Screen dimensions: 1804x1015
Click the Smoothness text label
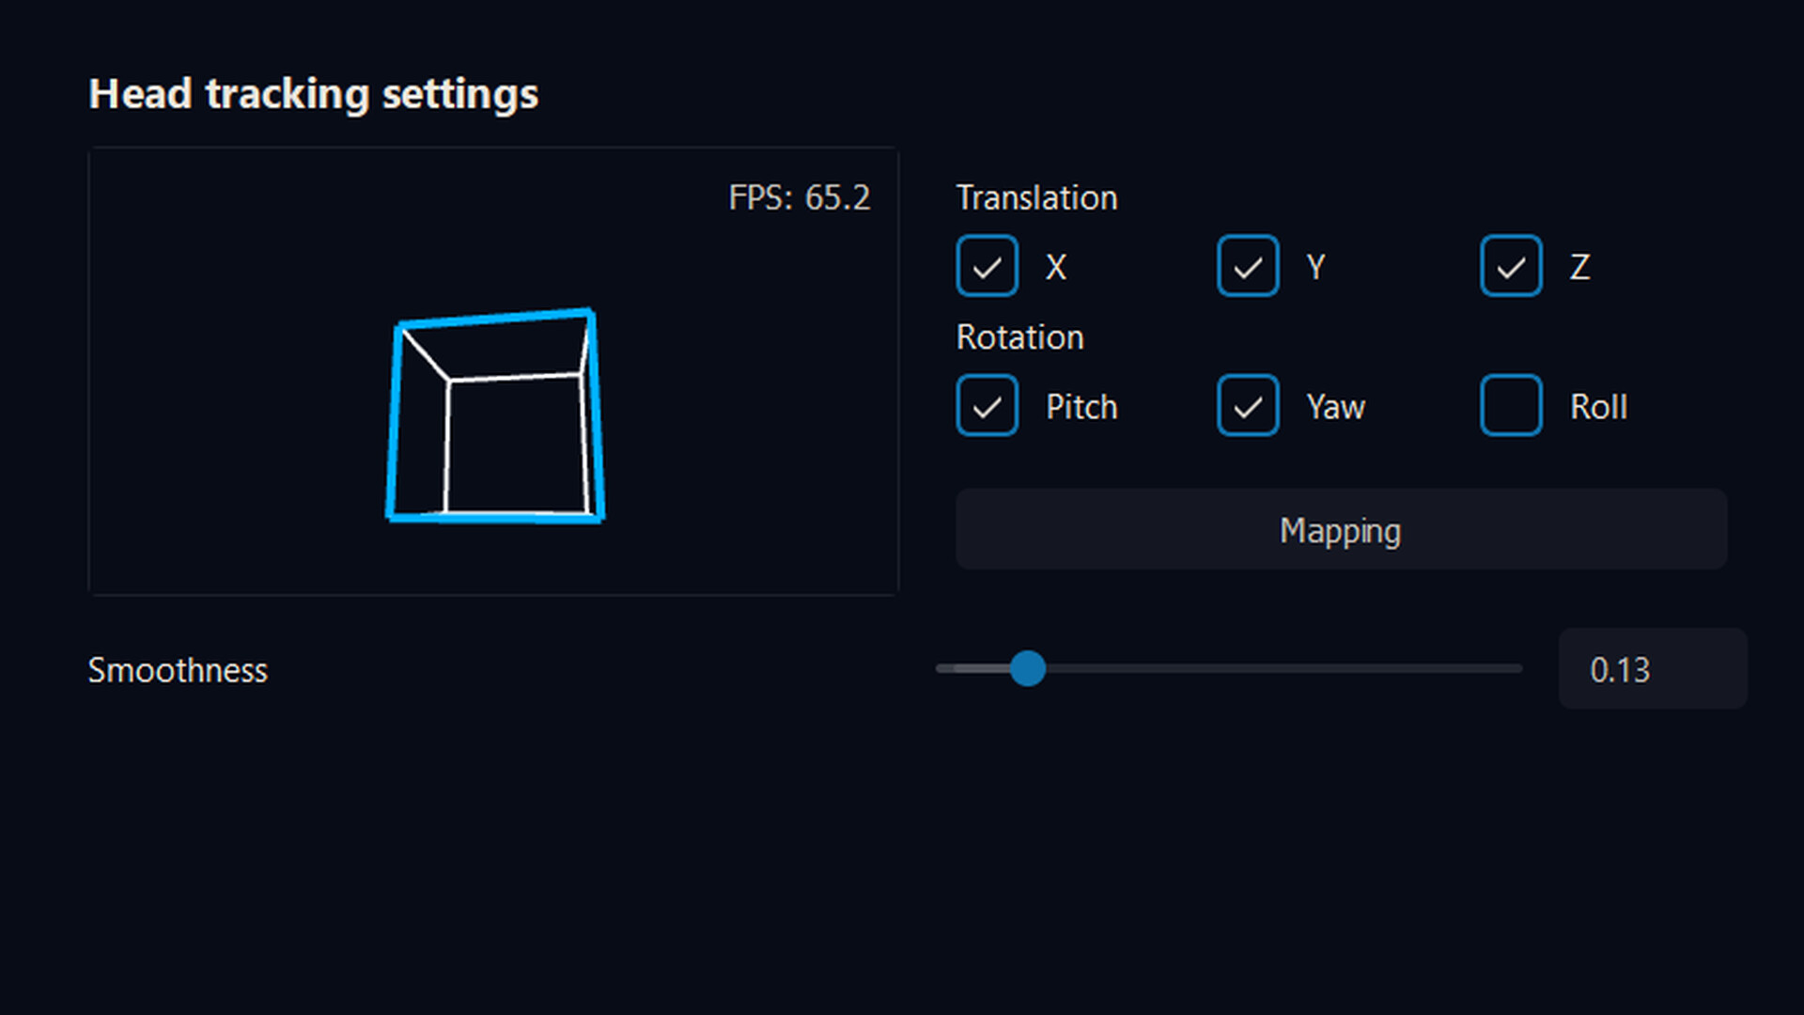coord(178,671)
